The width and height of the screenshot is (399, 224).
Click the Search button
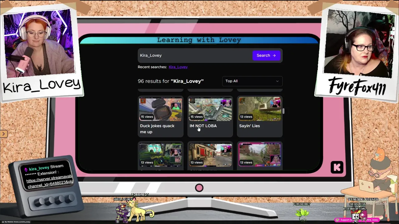tap(266, 55)
